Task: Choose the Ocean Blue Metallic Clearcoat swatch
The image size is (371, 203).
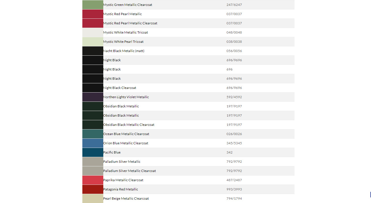Action: (x=93, y=134)
